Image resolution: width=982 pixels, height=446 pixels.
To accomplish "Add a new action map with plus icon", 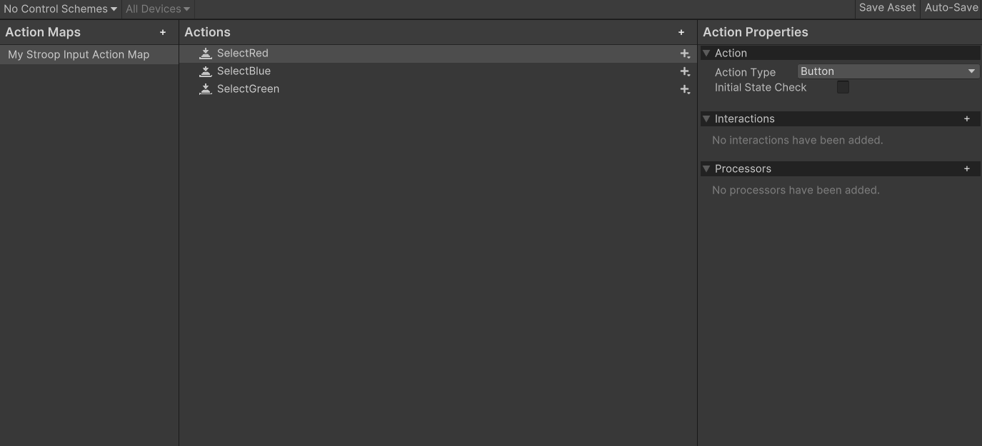I will tap(163, 32).
